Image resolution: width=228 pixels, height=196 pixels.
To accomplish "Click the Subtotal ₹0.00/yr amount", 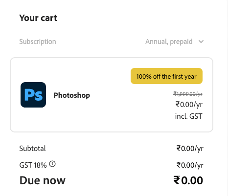I will point(190,149).
